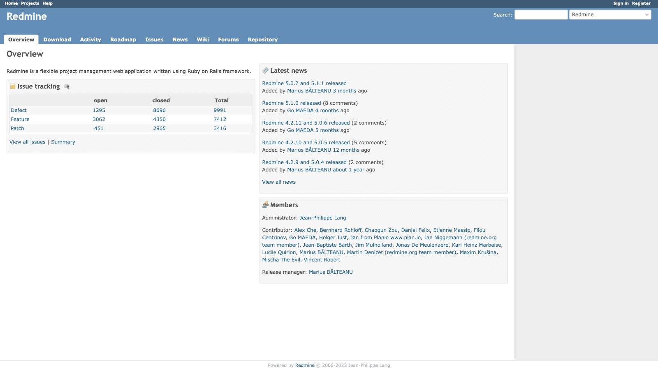
Task: Open contributor Bernhard Rohloff's profile
Action: (x=341, y=230)
